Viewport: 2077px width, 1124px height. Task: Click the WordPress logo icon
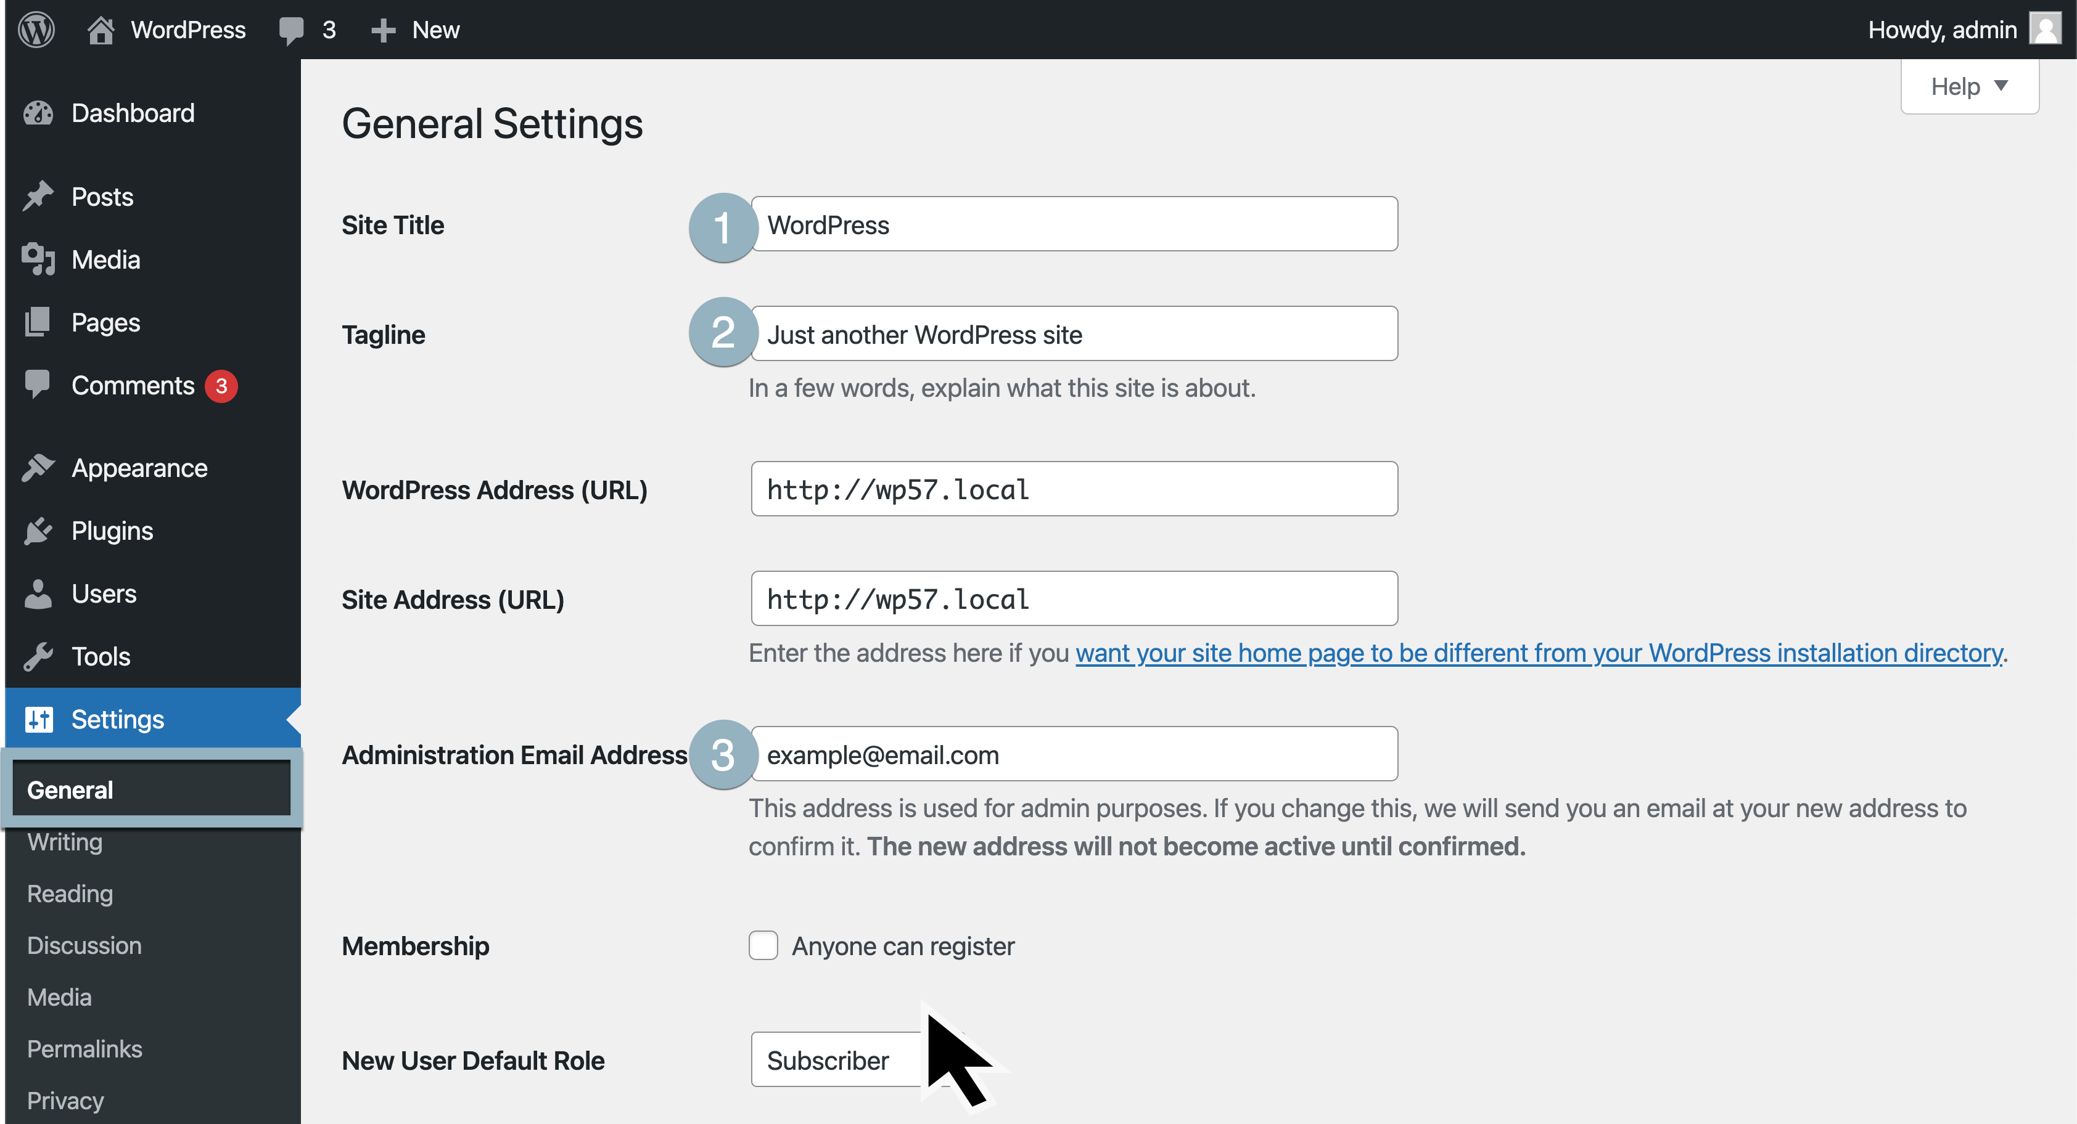tap(36, 30)
